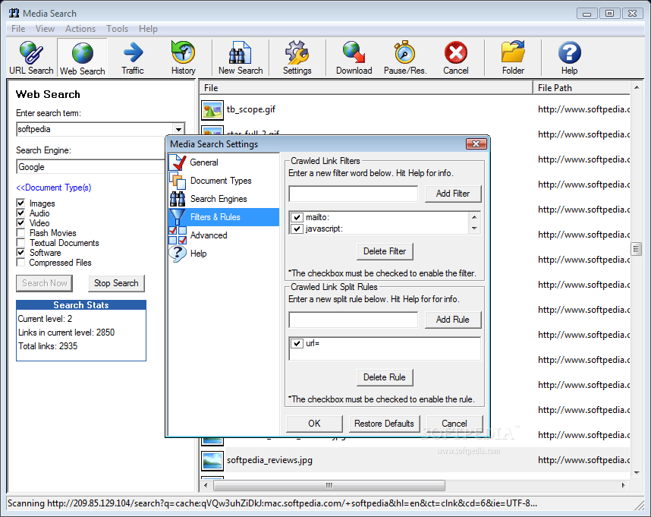Click the Pause/Res. stopwatch icon

click(405, 52)
